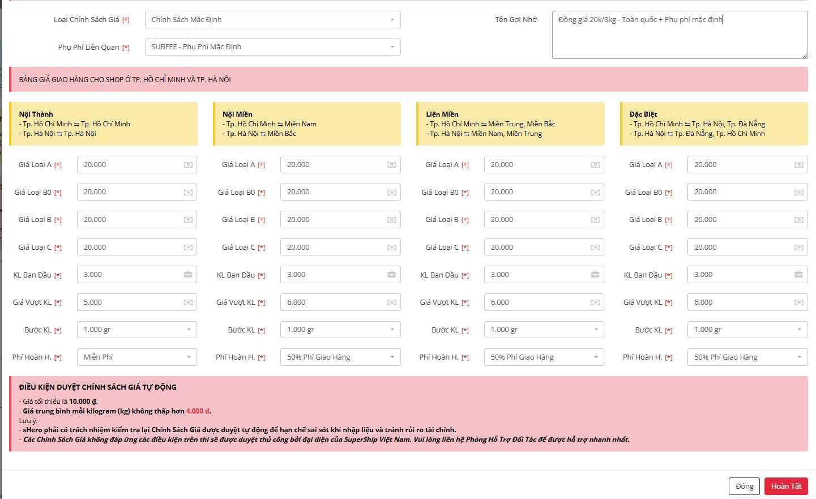Open Bước KL dropdown under Nội Miền

pos(340,330)
